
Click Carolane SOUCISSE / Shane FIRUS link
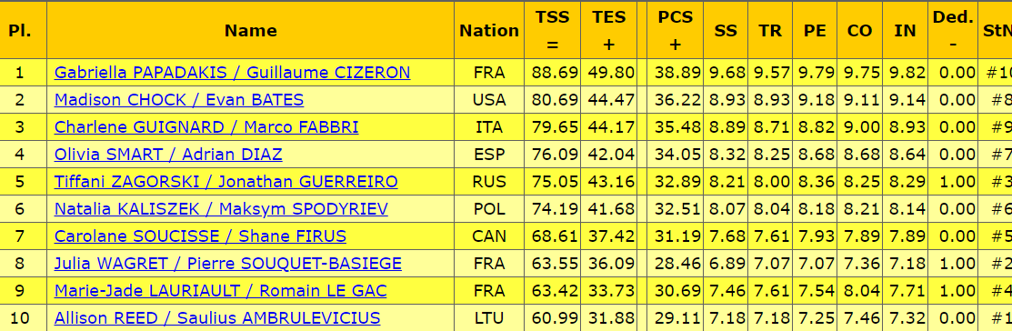coord(200,236)
